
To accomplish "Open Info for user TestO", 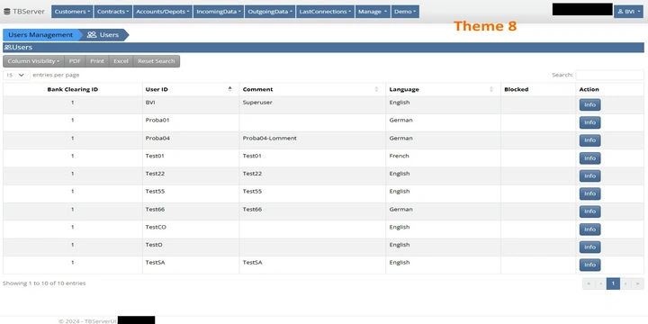I will click(589, 247).
